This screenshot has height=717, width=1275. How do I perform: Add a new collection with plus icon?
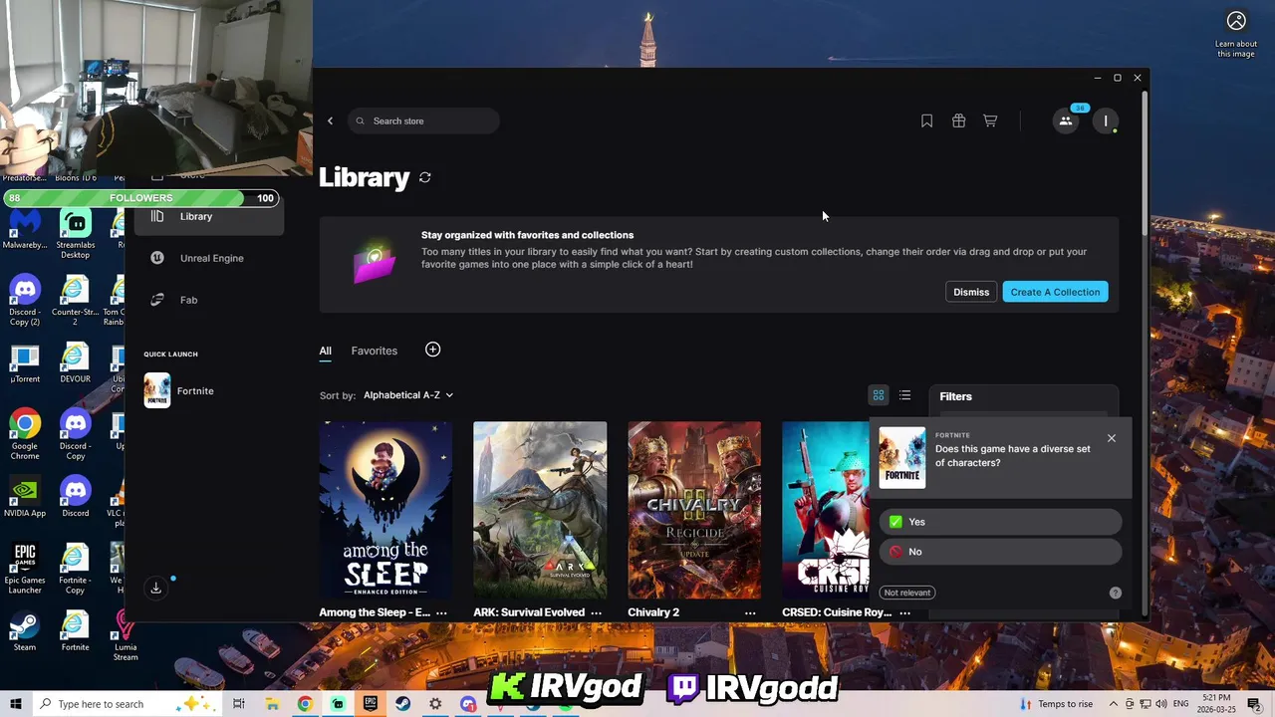[x=432, y=350]
